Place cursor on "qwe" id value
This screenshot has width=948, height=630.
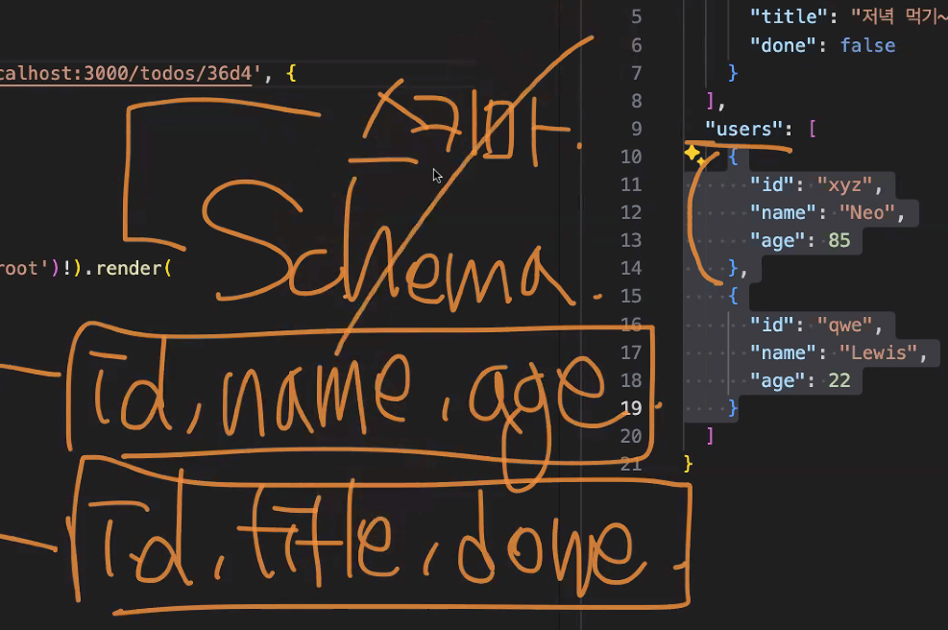coord(844,326)
